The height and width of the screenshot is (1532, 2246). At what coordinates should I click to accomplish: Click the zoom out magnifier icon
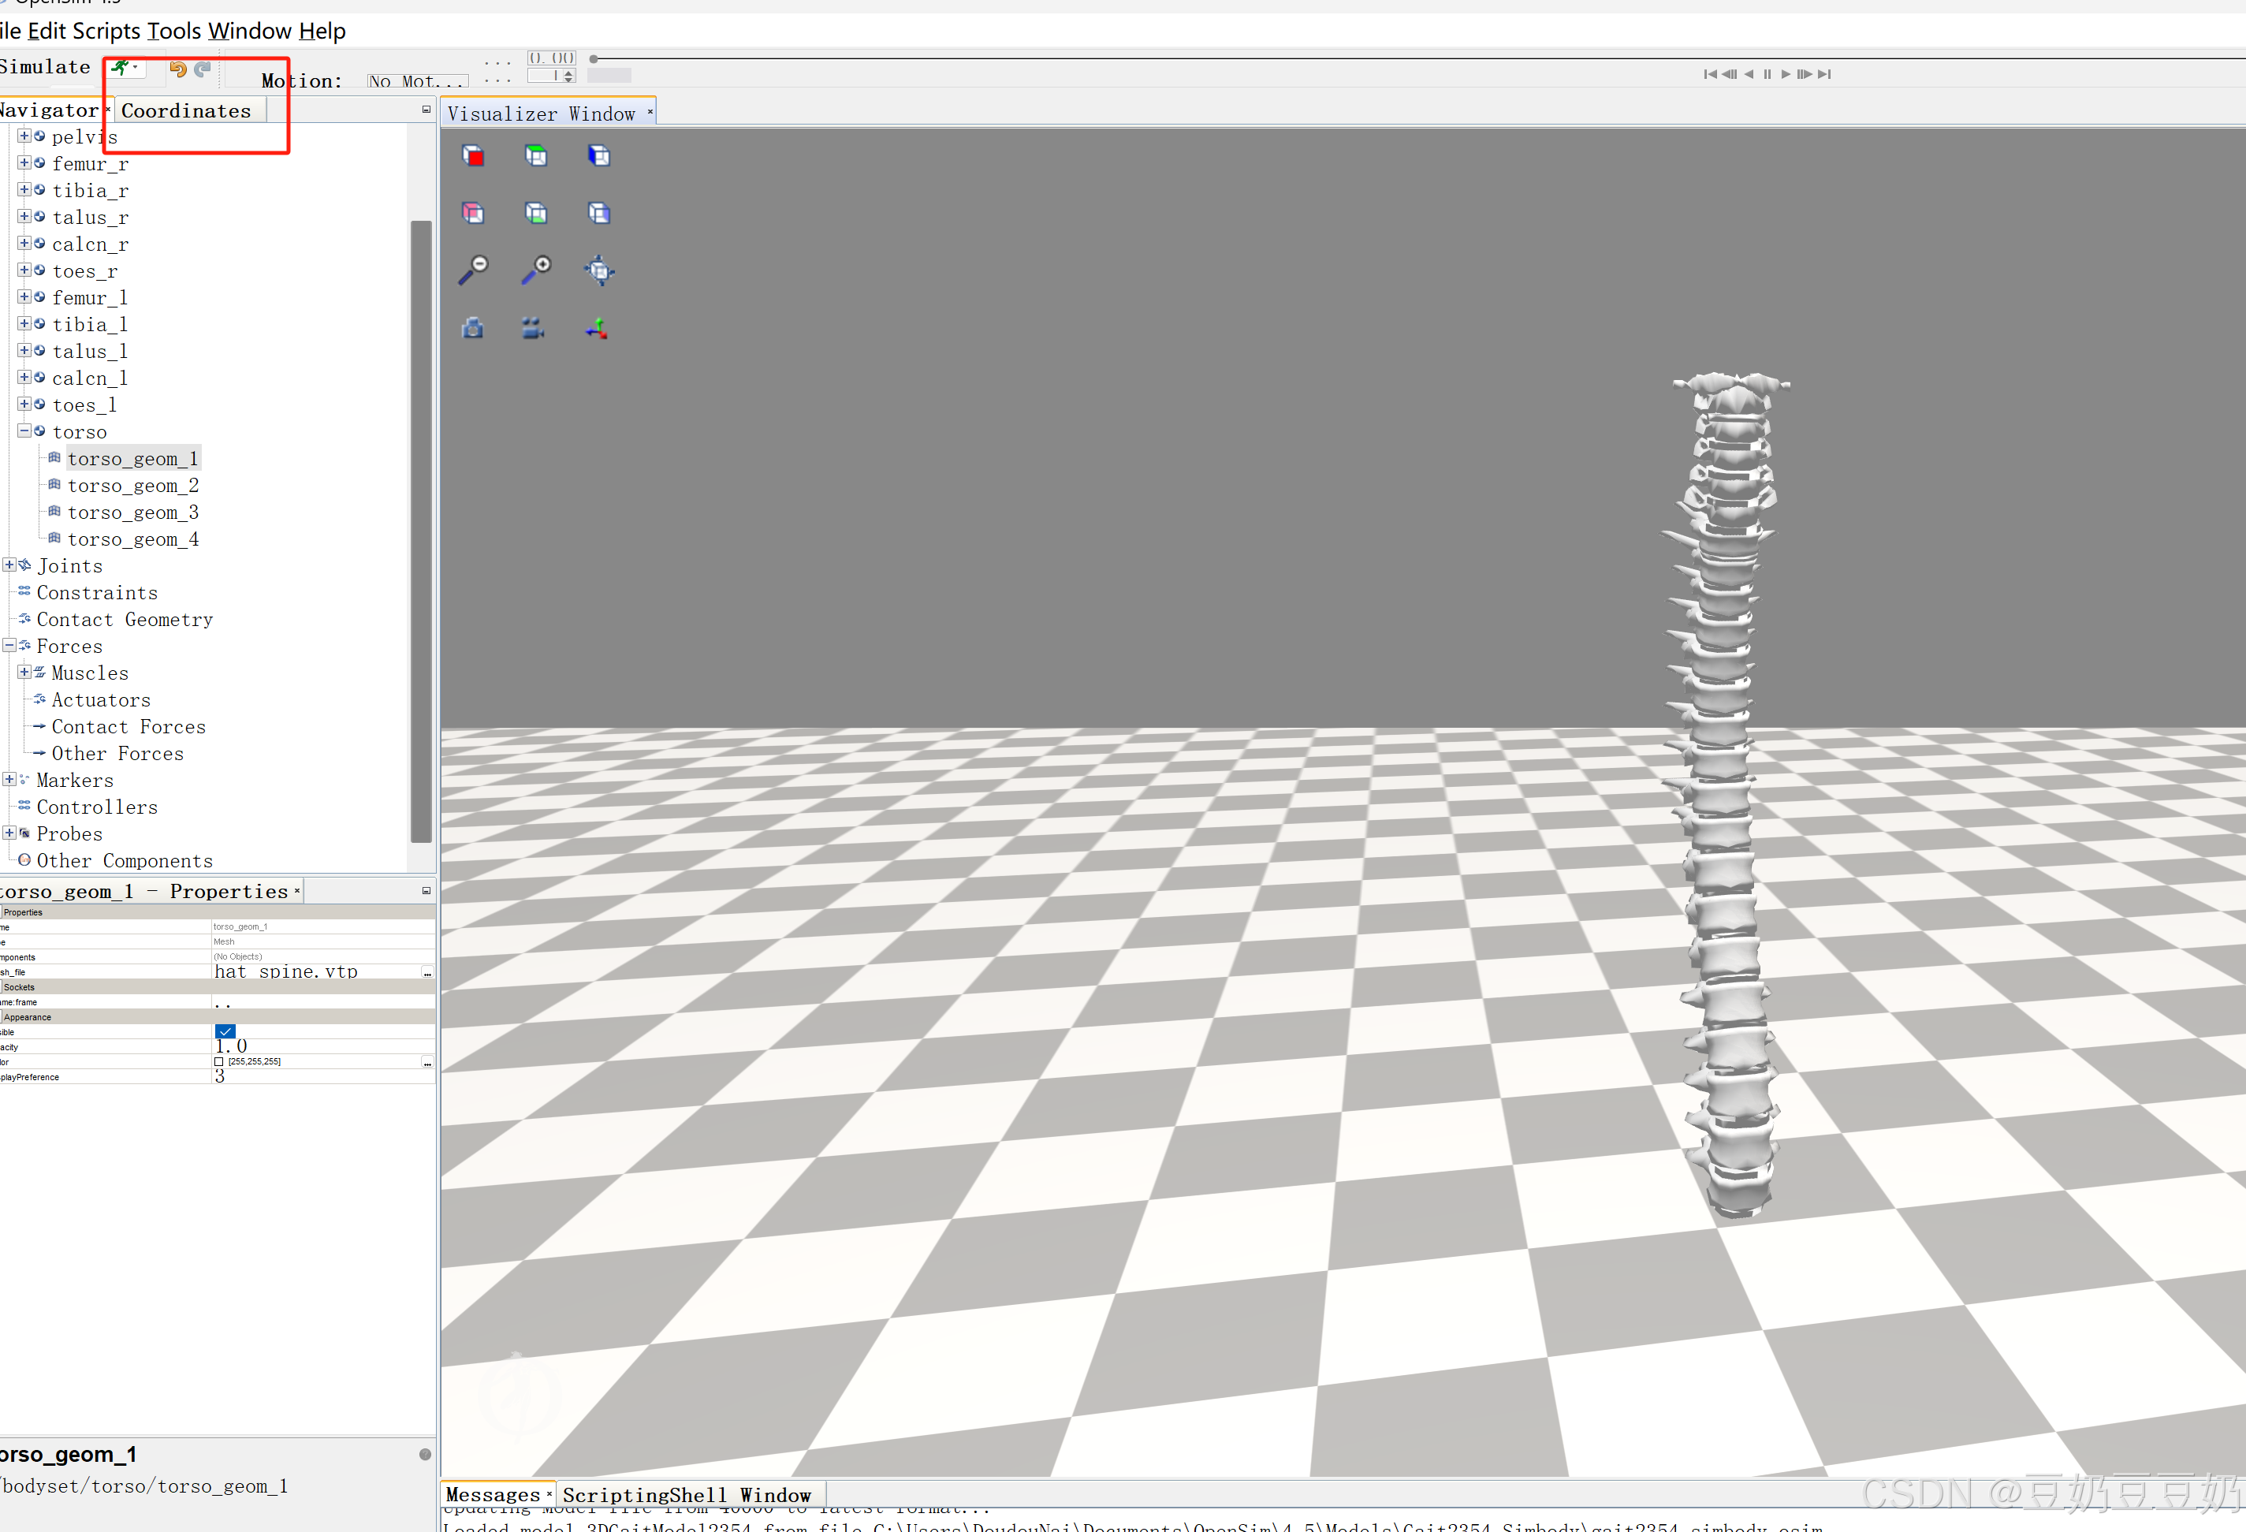click(x=474, y=270)
